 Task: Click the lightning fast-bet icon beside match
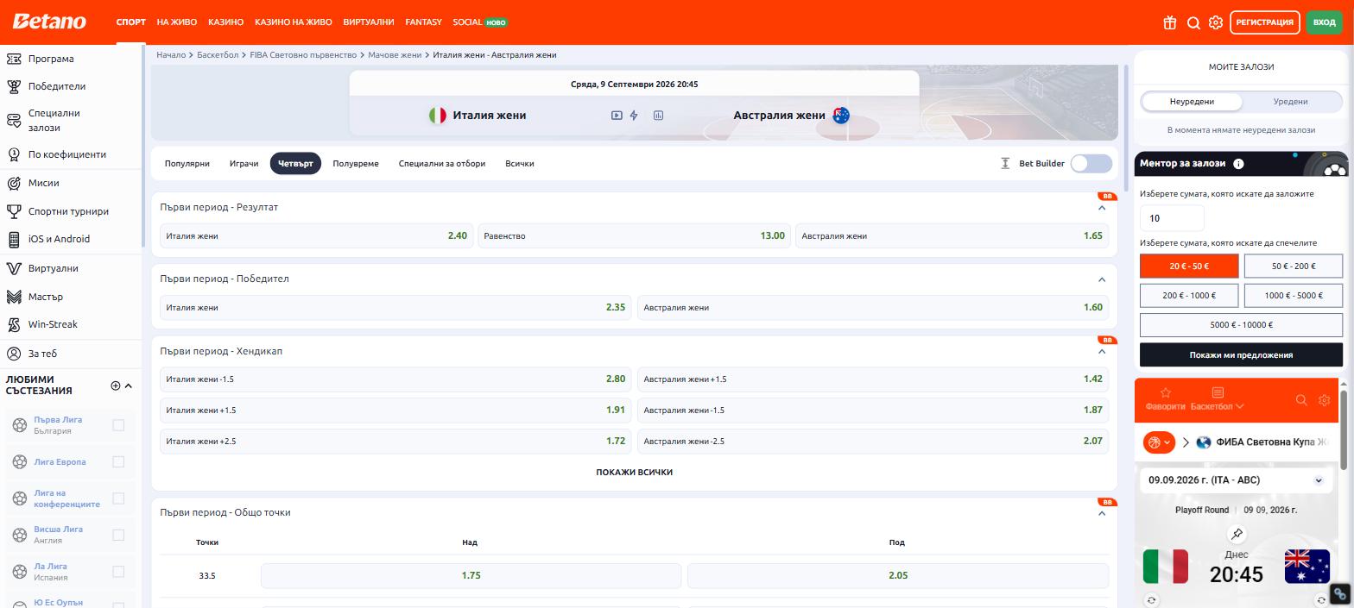coord(634,115)
